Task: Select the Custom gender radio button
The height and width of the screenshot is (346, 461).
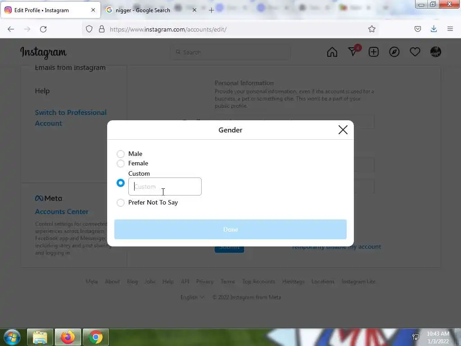Action: click(x=121, y=183)
